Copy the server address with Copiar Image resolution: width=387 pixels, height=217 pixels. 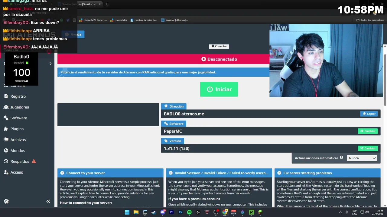click(x=369, y=114)
